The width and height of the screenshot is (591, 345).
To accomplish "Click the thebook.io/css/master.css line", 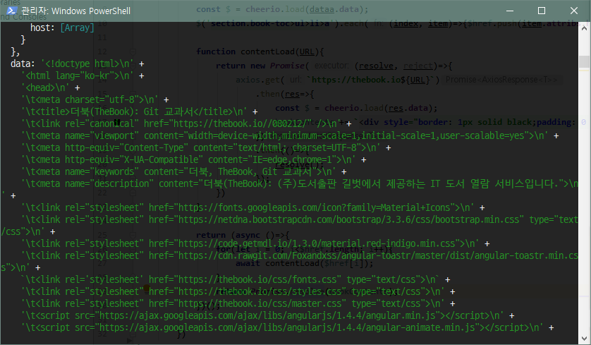I will click(x=238, y=304).
